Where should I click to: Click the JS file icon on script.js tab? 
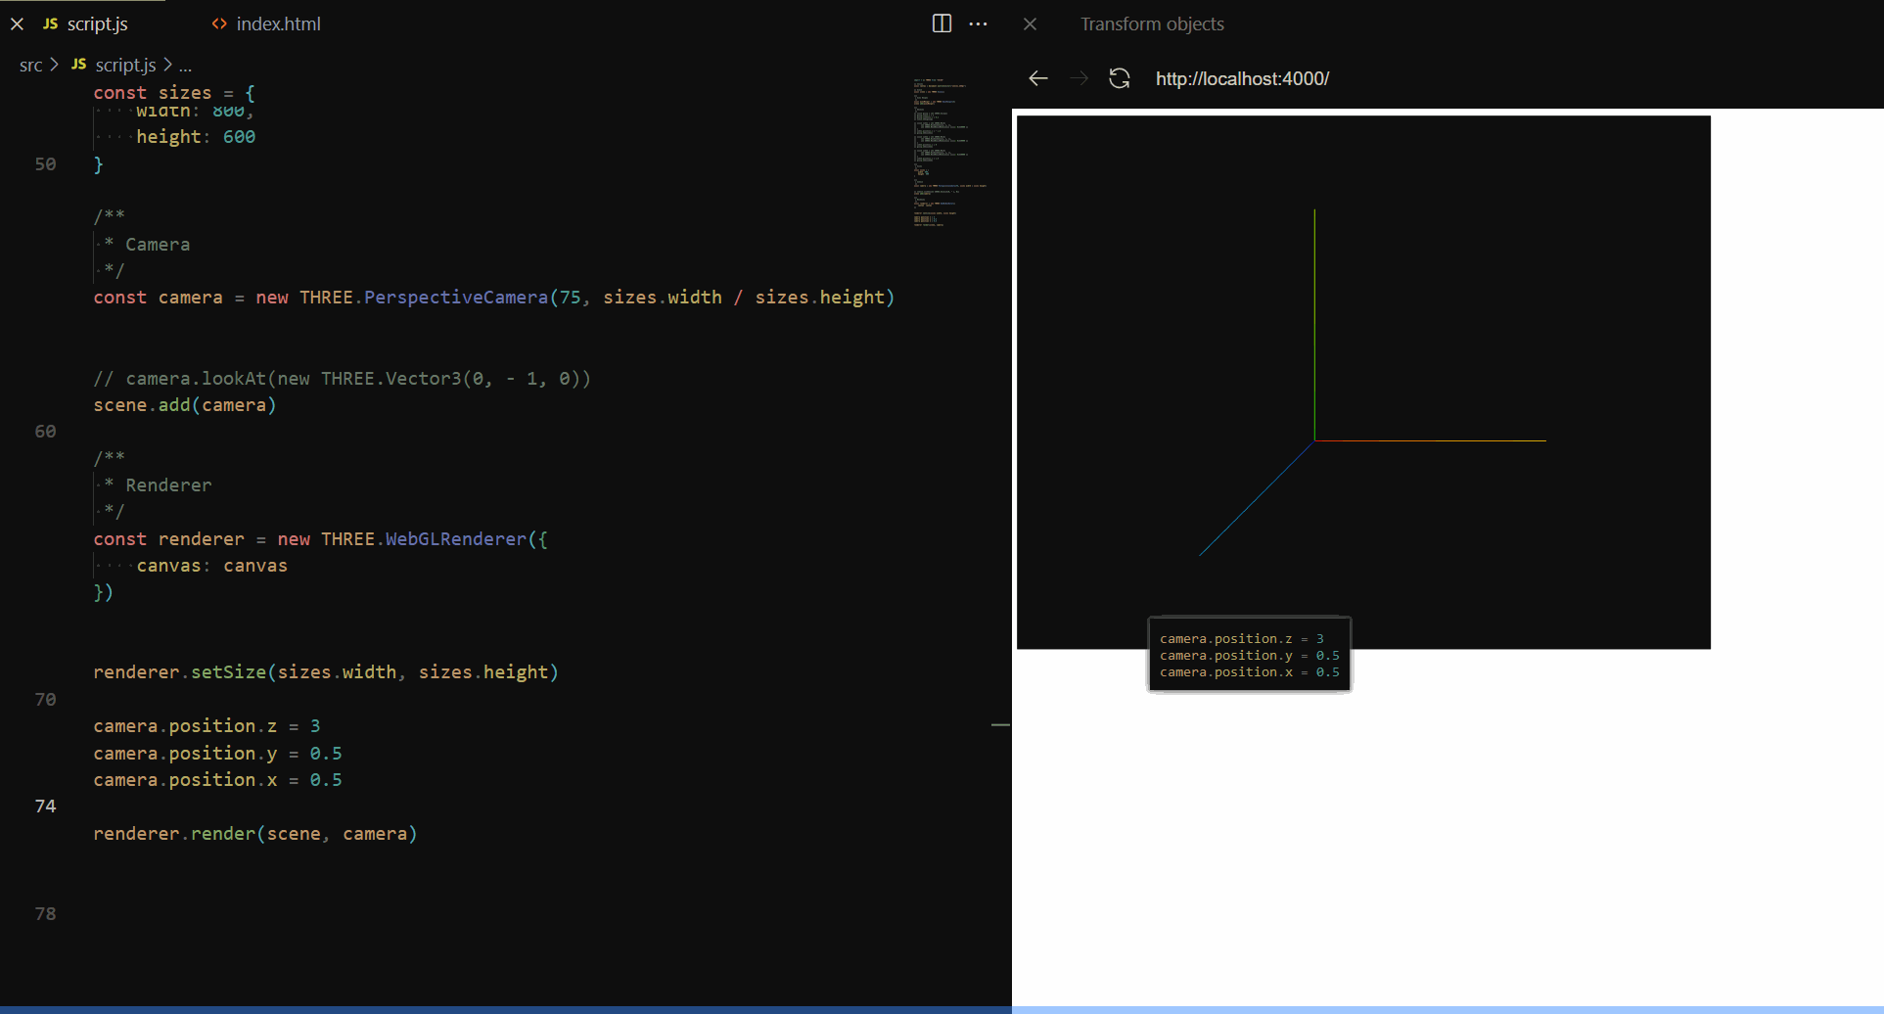(x=51, y=24)
